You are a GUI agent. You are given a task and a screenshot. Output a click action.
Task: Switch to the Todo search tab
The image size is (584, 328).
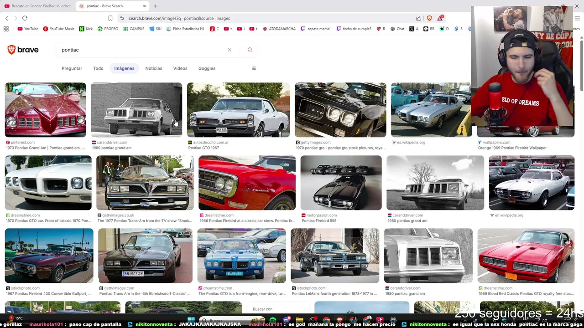[98, 68]
